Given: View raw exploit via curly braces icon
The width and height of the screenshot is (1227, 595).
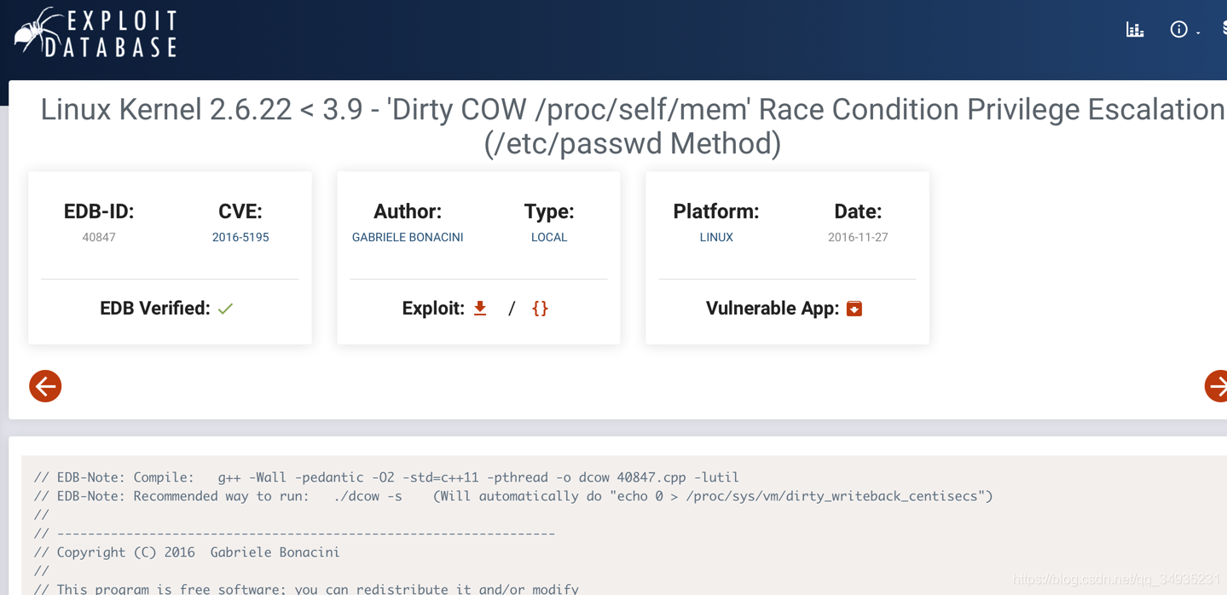Looking at the screenshot, I should [x=540, y=308].
